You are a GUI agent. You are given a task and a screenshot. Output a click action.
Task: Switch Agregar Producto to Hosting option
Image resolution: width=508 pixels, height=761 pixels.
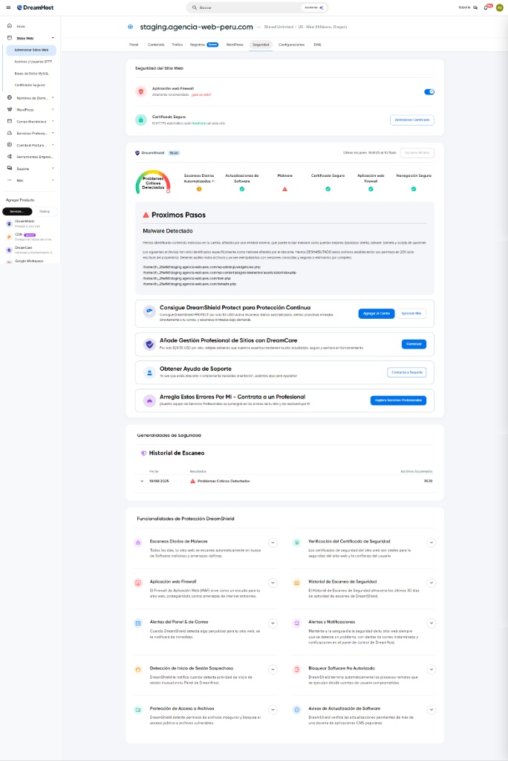tap(45, 212)
